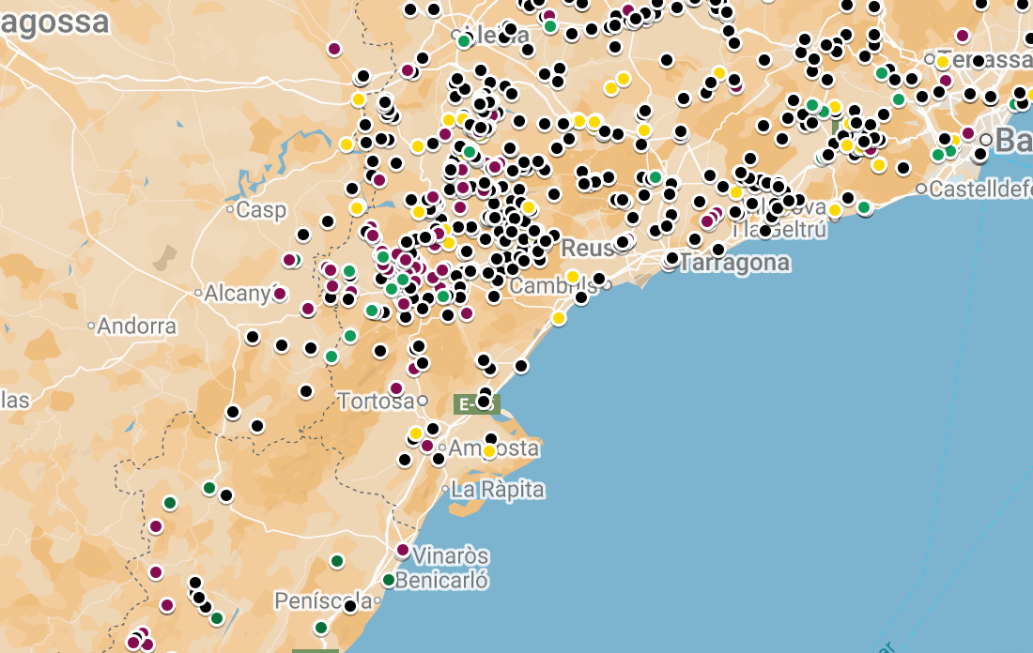Click the green marker near Lleida label
The height and width of the screenshot is (653, 1033).
pyautogui.click(x=464, y=41)
